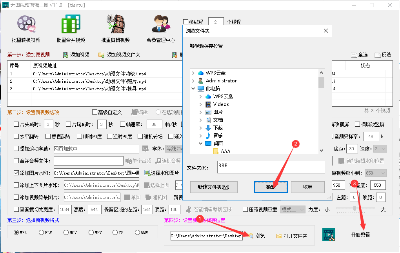Enable 多线程 multithread checkbox
This screenshot has height=253, width=400.
pyautogui.click(x=186, y=22)
